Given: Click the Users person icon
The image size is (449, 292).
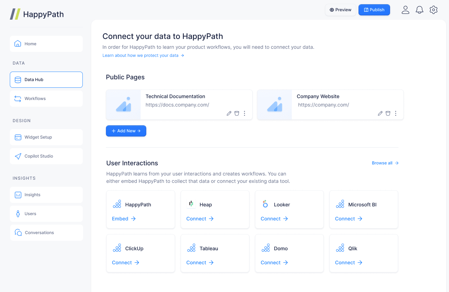Looking at the screenshot, I should tap(18, 214).
